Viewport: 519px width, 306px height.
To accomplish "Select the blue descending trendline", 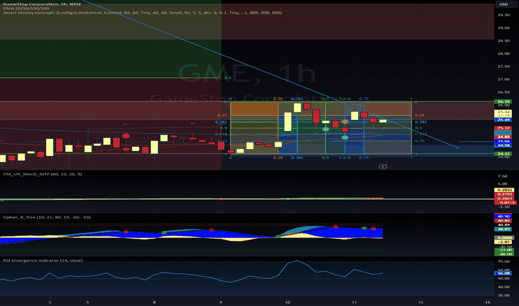I will [x=271, y=75].
